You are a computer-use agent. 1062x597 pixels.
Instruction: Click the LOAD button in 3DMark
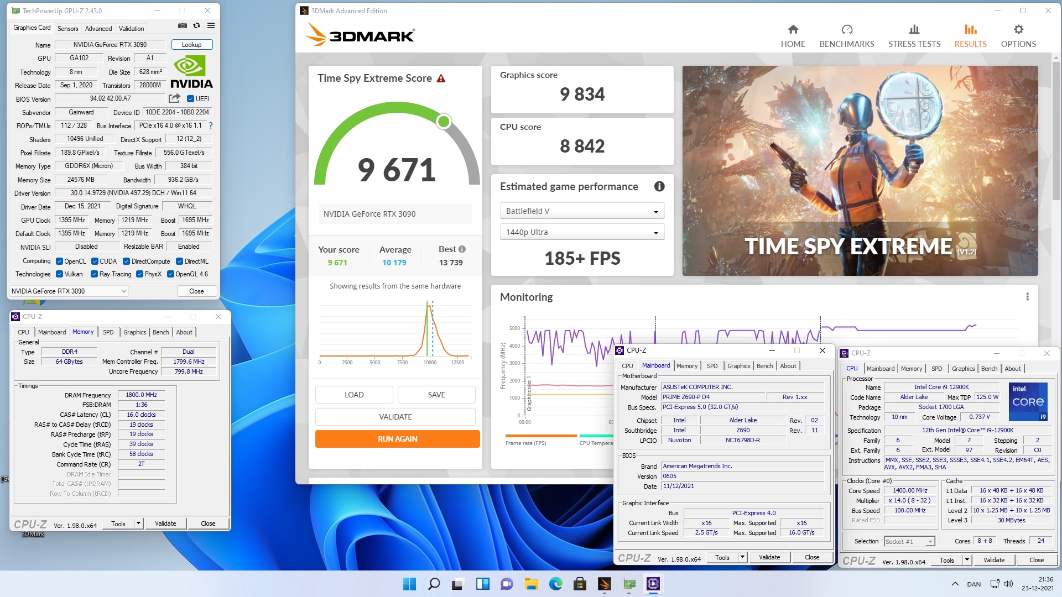(354, 395)
